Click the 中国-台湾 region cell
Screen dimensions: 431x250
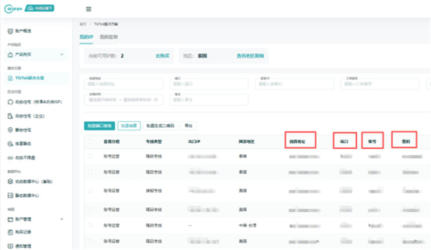pyautogui.click(x=247, y=225)
